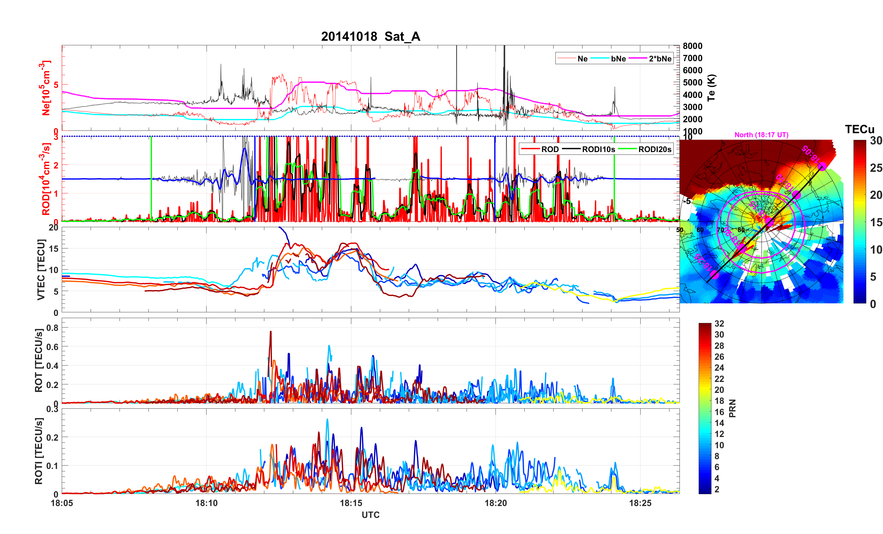Viewport: 883px width, 534px height.
Task: Click the magenta 2*bNe legend line sample
Action: click(638, 58)
